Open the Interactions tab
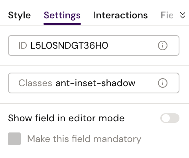 120,15
